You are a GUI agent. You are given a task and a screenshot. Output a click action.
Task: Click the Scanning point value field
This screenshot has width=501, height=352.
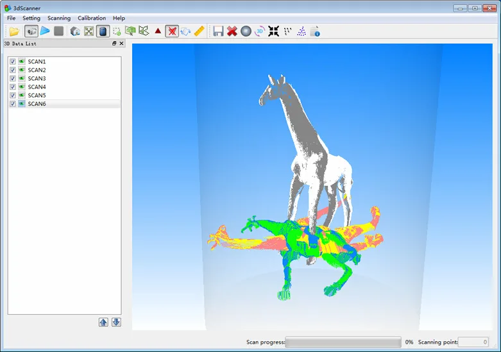[473, 342]
